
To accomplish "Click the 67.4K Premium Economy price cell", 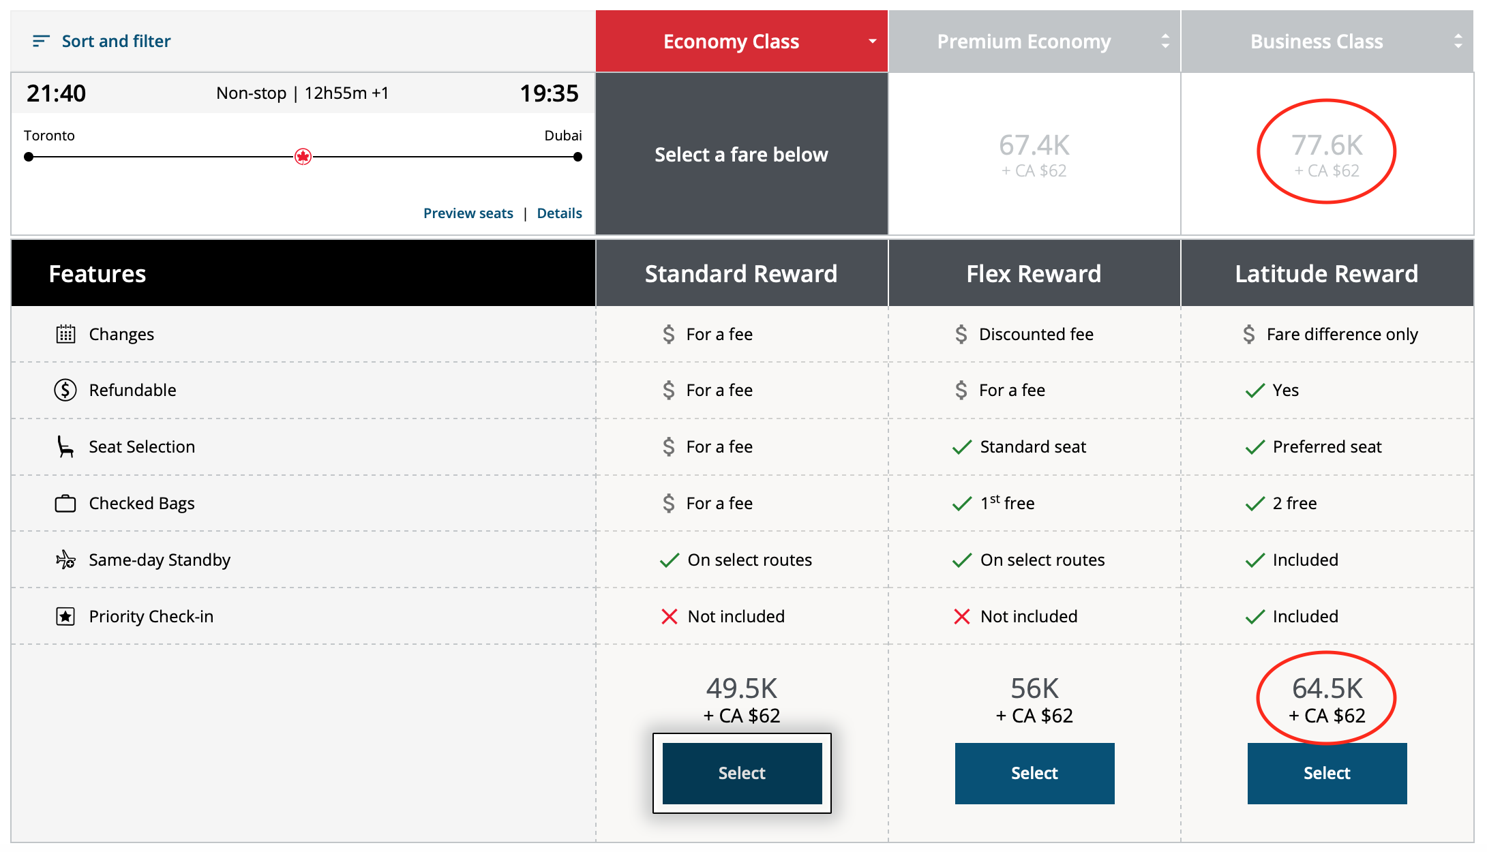I will (x=1034, y=155).
